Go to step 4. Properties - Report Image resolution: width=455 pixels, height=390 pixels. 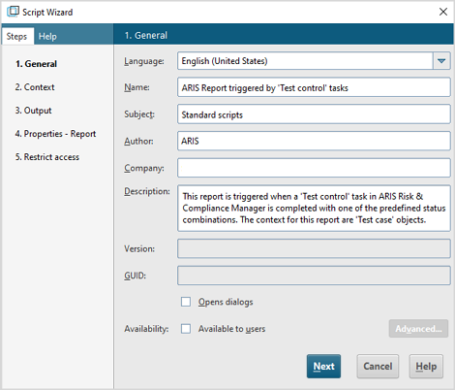coord(55,134)
